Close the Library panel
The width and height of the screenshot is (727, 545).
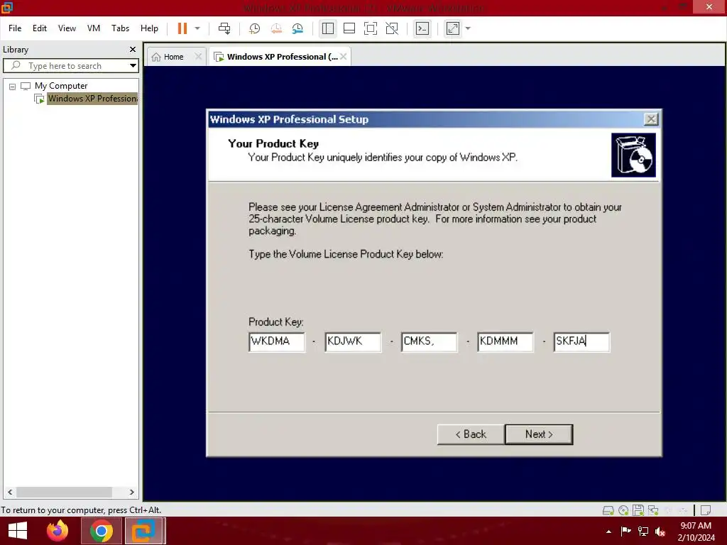[x=133, y=49]
